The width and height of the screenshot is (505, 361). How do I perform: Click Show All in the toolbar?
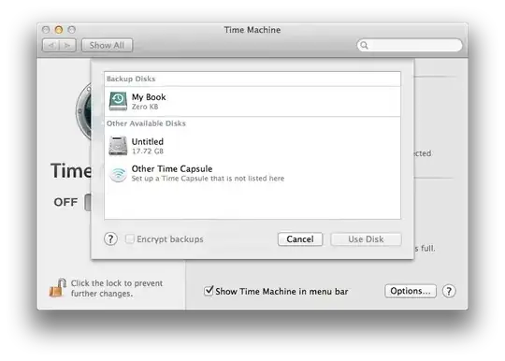click(x=107, y=46)
